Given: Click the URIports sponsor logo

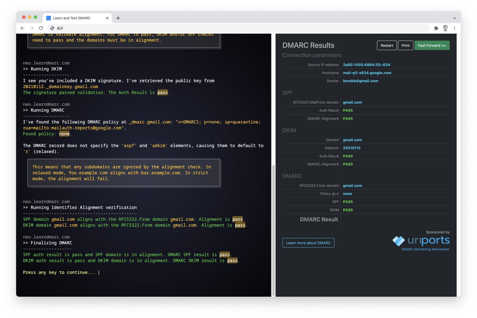Looking at the screenshot, I should pos(421,240).
